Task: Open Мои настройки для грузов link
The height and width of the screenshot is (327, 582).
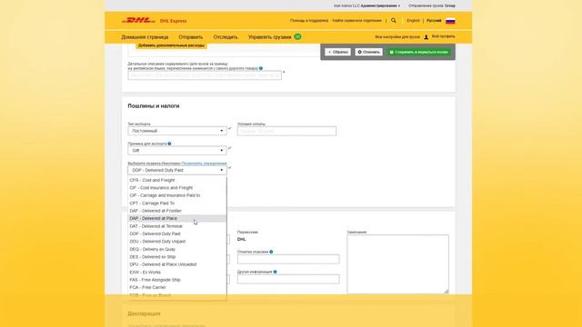Action: pos(397,37)
